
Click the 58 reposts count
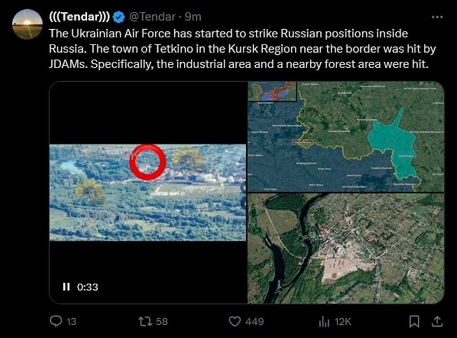click(x=162, y=321)
